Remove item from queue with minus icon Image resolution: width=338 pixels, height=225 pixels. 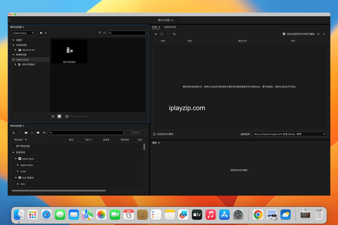coord(168,34)
